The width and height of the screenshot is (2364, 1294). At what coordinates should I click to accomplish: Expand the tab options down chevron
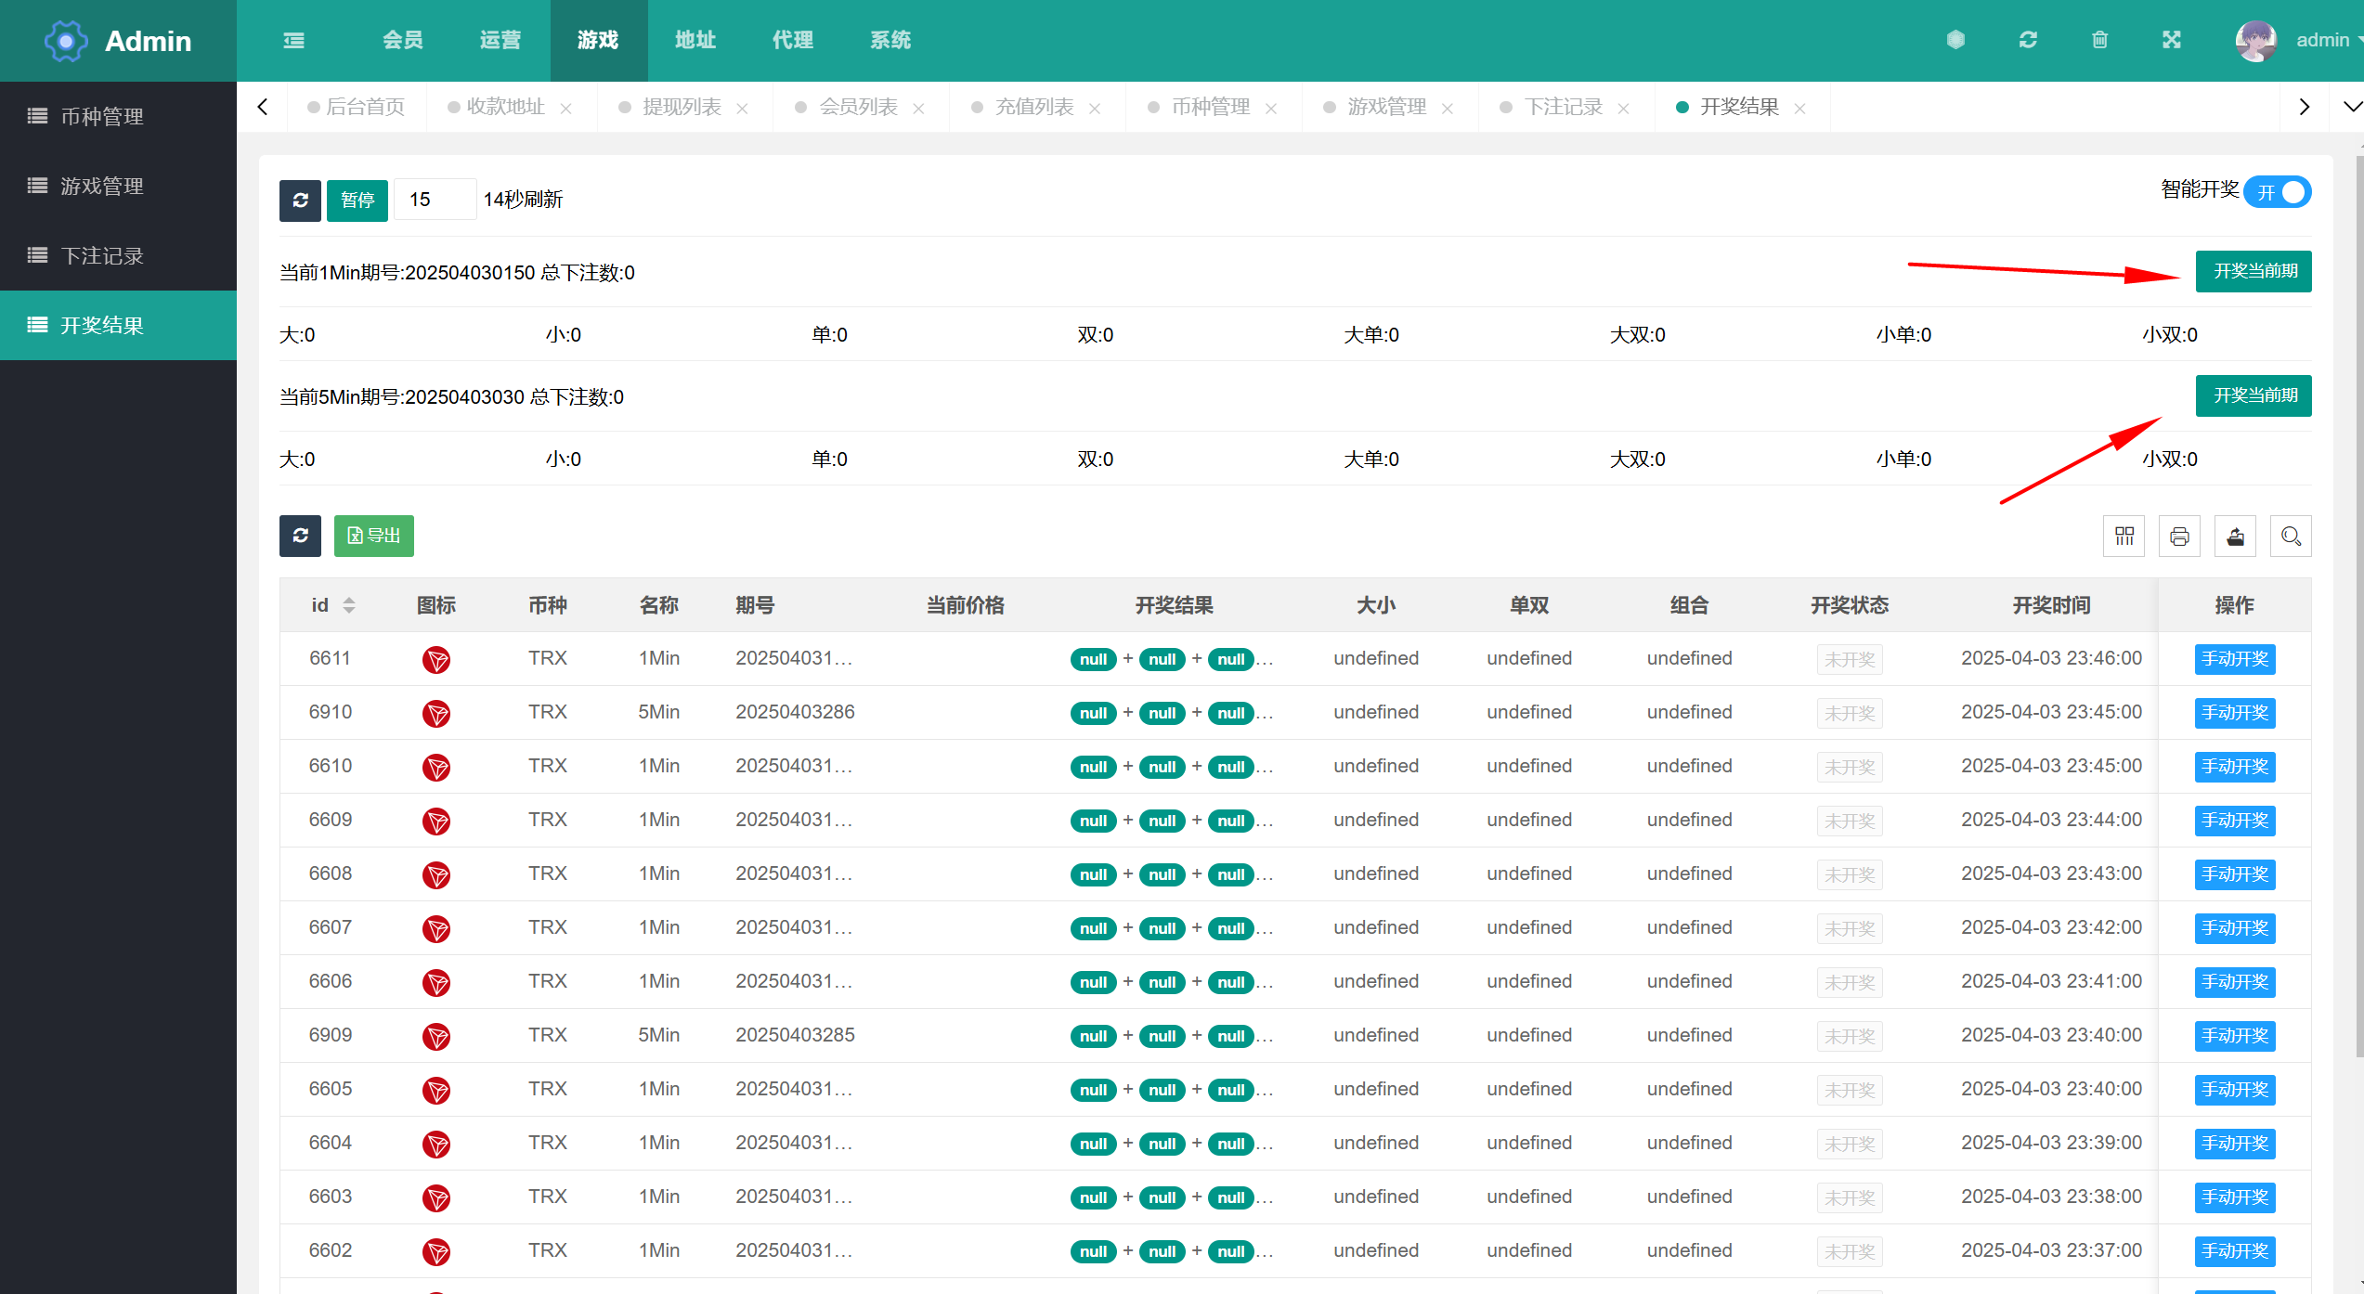pos(2352,107)
